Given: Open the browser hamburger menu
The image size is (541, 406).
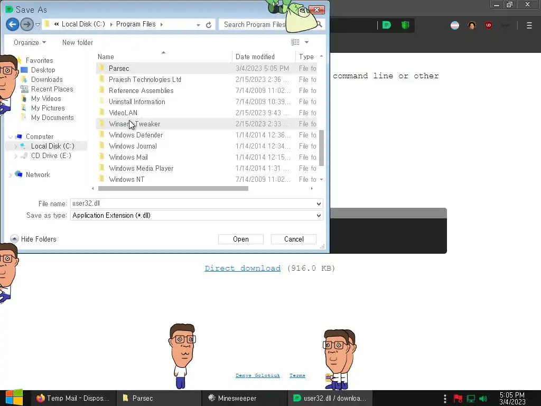Looking at the screenshot, I should pos(529,25).
